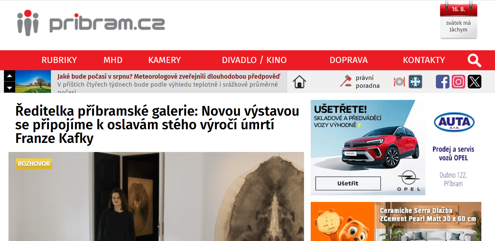Open the Instagram profile icon
This screenshot has height=241, width=495.
pos(458,82)
